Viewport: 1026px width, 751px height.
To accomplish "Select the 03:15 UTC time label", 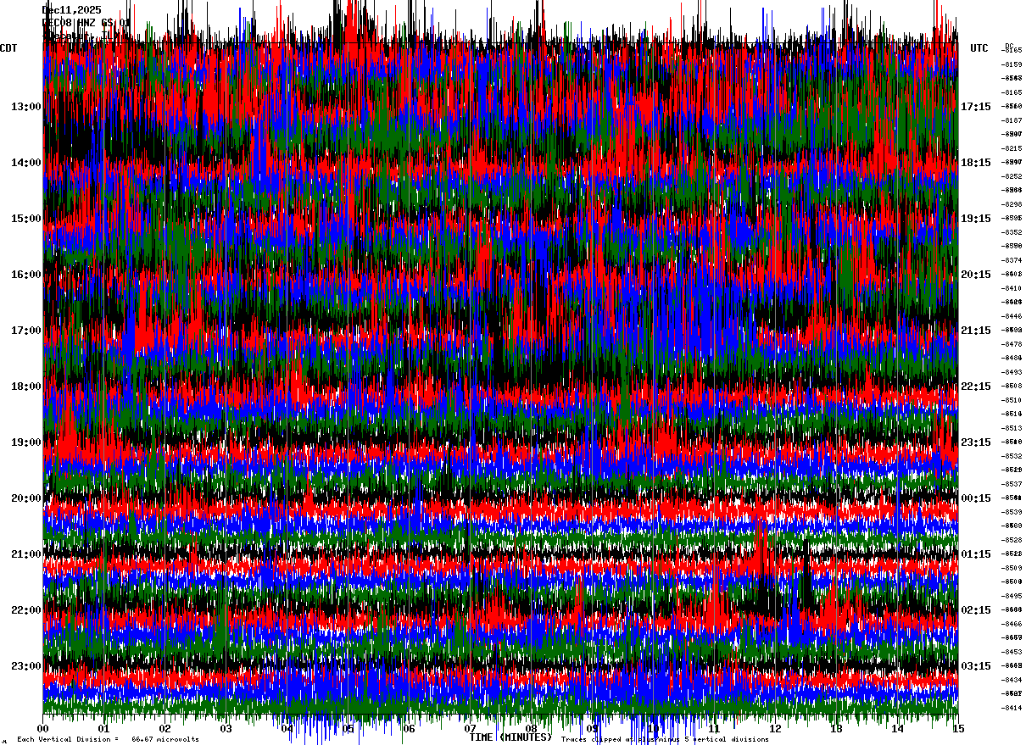I will point(976,666).
